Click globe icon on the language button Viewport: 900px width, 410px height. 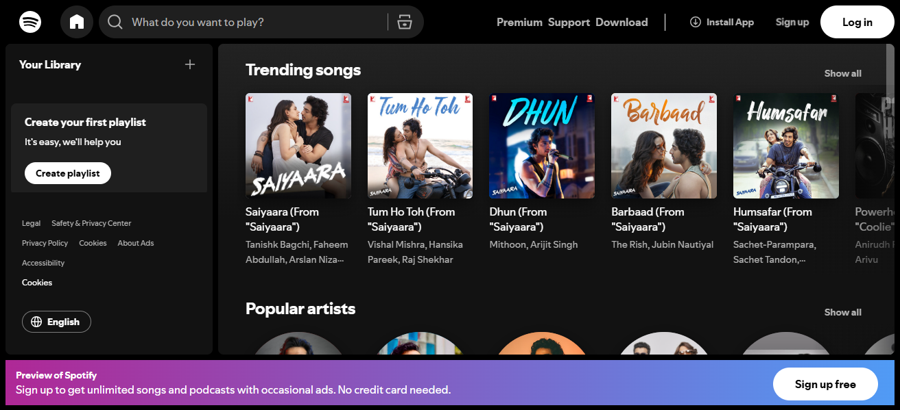[36, 322]
